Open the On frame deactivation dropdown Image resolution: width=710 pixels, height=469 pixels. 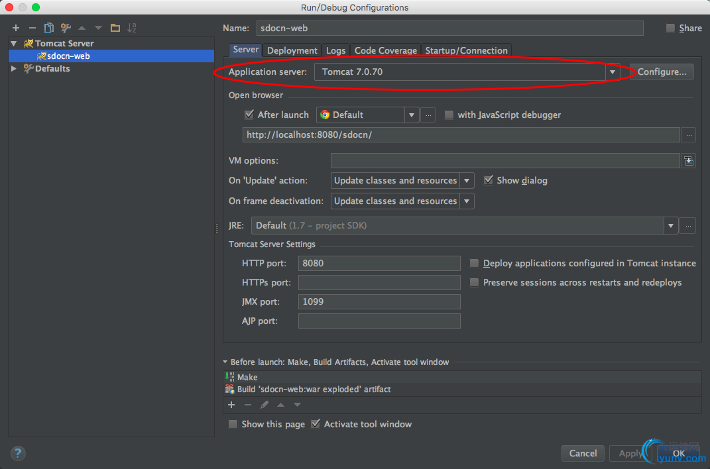tap(467, 201)
